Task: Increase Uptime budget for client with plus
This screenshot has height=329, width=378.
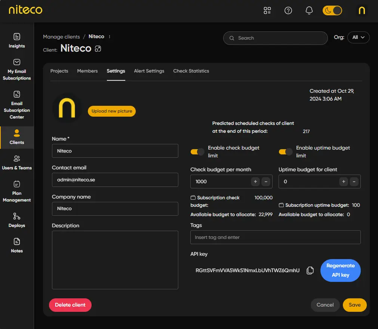Action: (344, 181)
